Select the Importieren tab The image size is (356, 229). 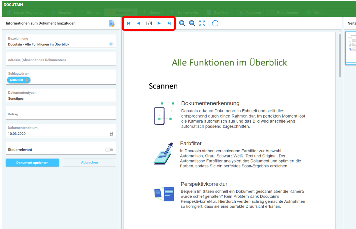tap(121, 12)
